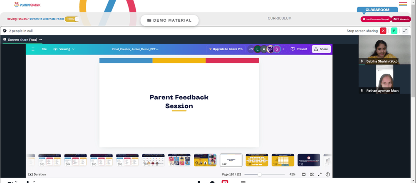Screen dimensions: 416x183
Task: Select page thumbnail 110
Action: coord(231,160)
